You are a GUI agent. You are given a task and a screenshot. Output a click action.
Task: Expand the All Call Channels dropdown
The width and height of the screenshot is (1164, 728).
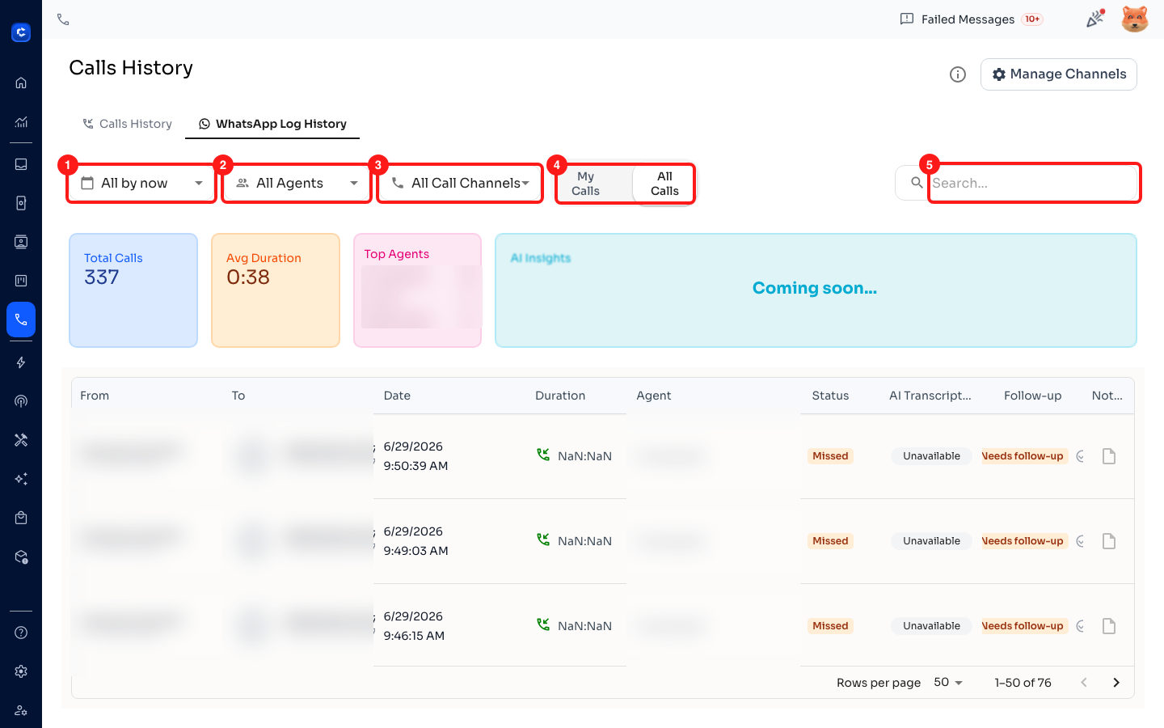[x=460, y=183]
